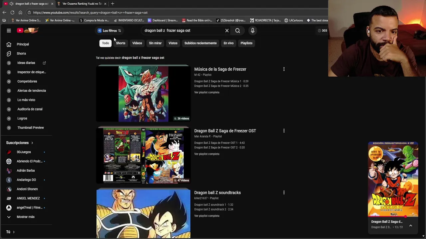Select the Todo filter chip

106,43
